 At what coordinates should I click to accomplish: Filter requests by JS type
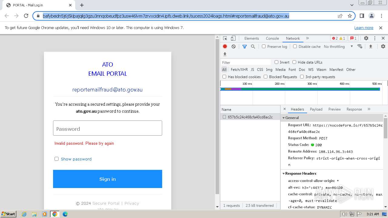coord(252,69)
